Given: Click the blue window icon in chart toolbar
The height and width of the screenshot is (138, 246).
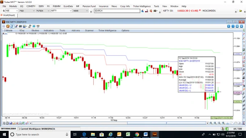Looking at the screenshot, I should pos(34,26).
